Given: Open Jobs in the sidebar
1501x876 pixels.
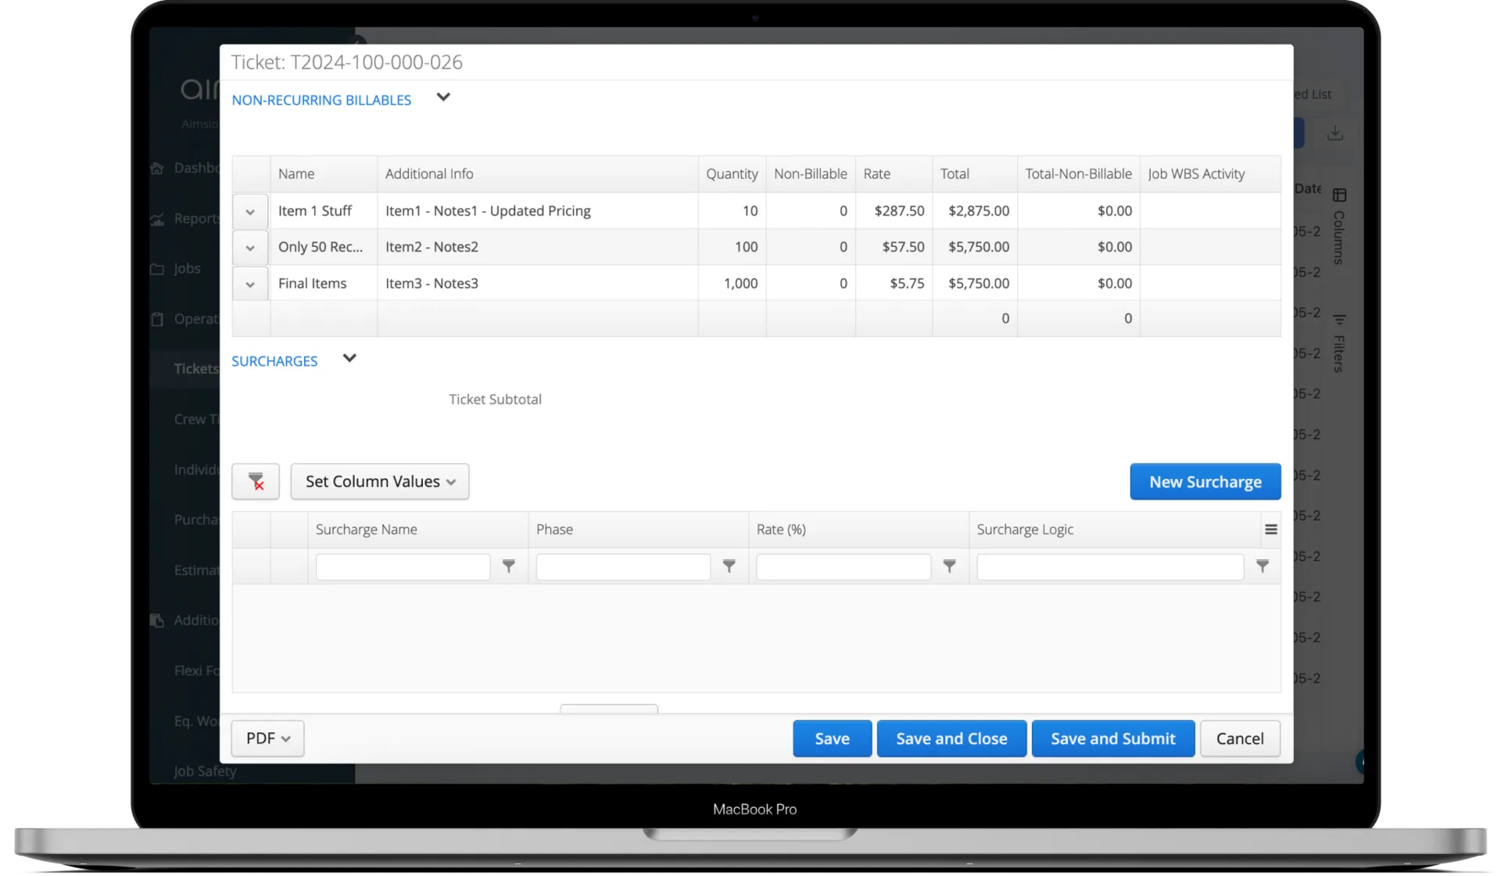Looking at the screenshot, I should [177, 269].
